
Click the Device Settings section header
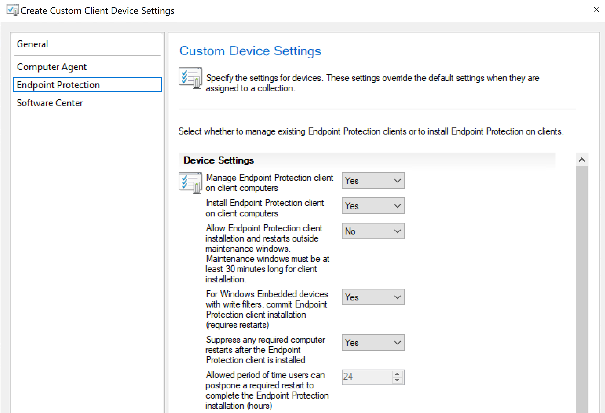(219, 160)
